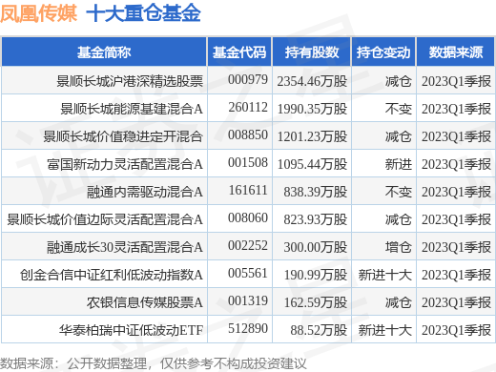Click 新进十大 in the 华泰柏瑞 row
This screenshot has height=372, width=496.
coord(385,330)
